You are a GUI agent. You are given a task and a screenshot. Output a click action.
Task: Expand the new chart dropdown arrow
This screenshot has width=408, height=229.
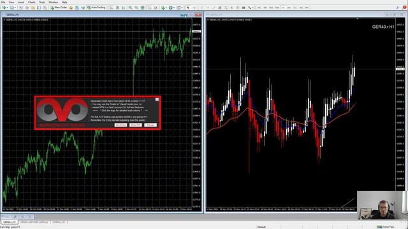coord(7,8)
